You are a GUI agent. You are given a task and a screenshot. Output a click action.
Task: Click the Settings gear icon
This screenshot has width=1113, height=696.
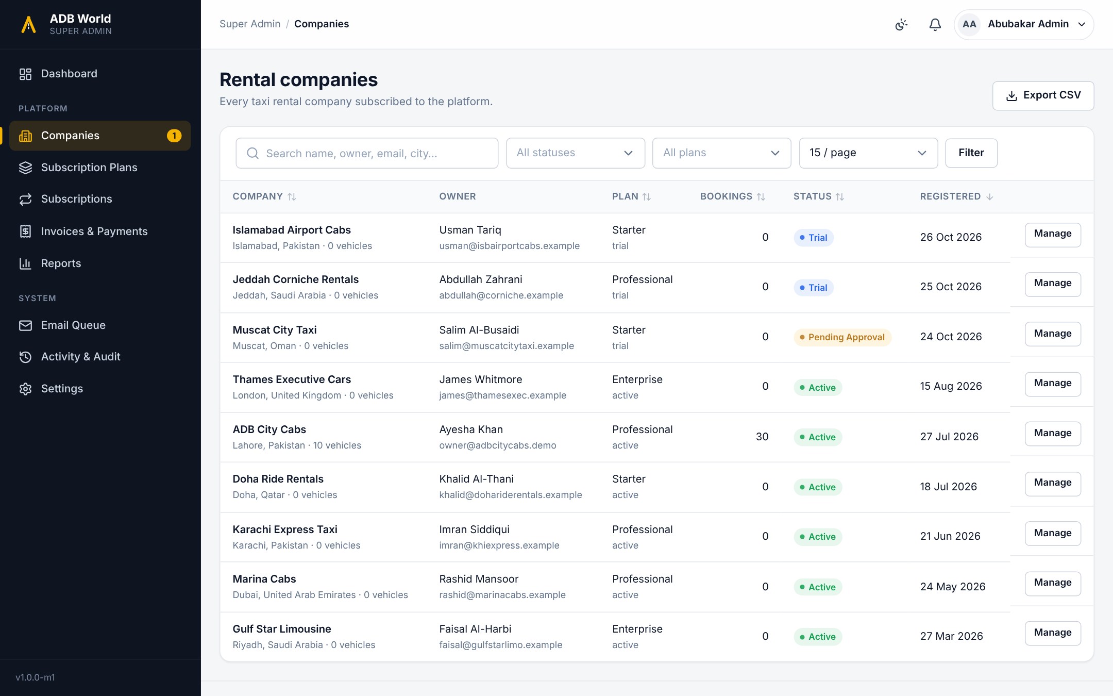[x=25, y=389]
